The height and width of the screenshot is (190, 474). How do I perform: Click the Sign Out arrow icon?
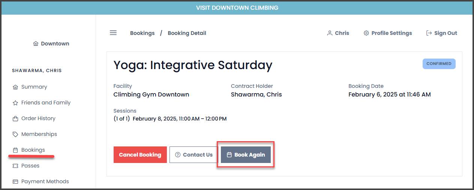click(x=429, y=33)
